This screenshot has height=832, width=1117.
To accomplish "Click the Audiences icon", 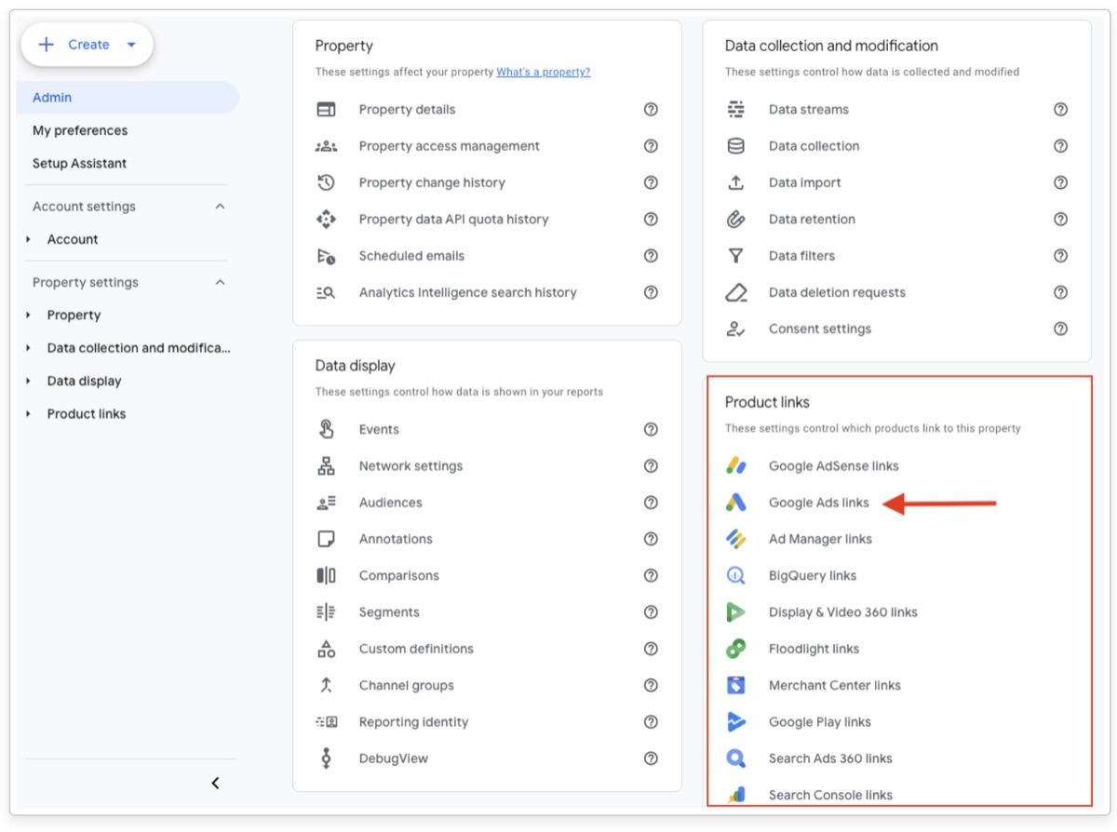I will (x=326, y=503).
